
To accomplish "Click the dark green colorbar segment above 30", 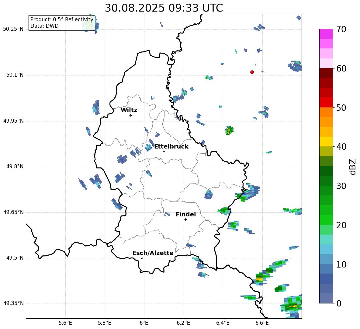I will click(x=326, y=181).
